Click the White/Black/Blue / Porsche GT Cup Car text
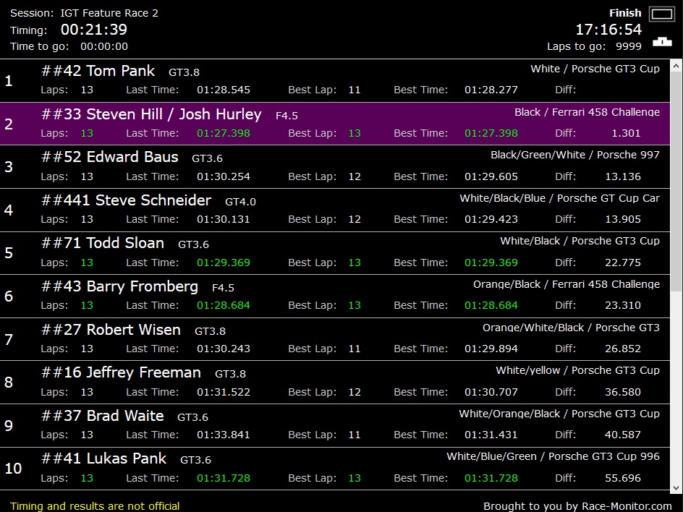 click(560, 198)
